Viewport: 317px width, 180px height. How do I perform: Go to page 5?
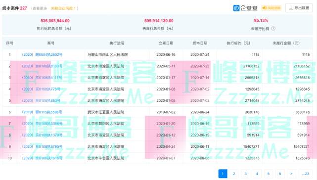point(269,174)
